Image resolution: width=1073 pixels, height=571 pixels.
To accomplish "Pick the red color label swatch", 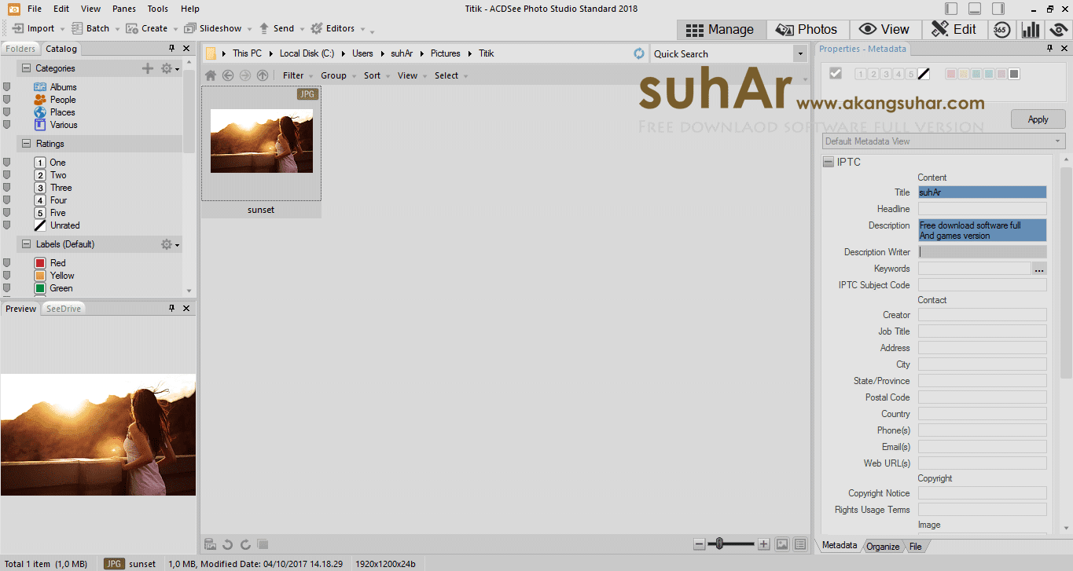I will point(950,74).
